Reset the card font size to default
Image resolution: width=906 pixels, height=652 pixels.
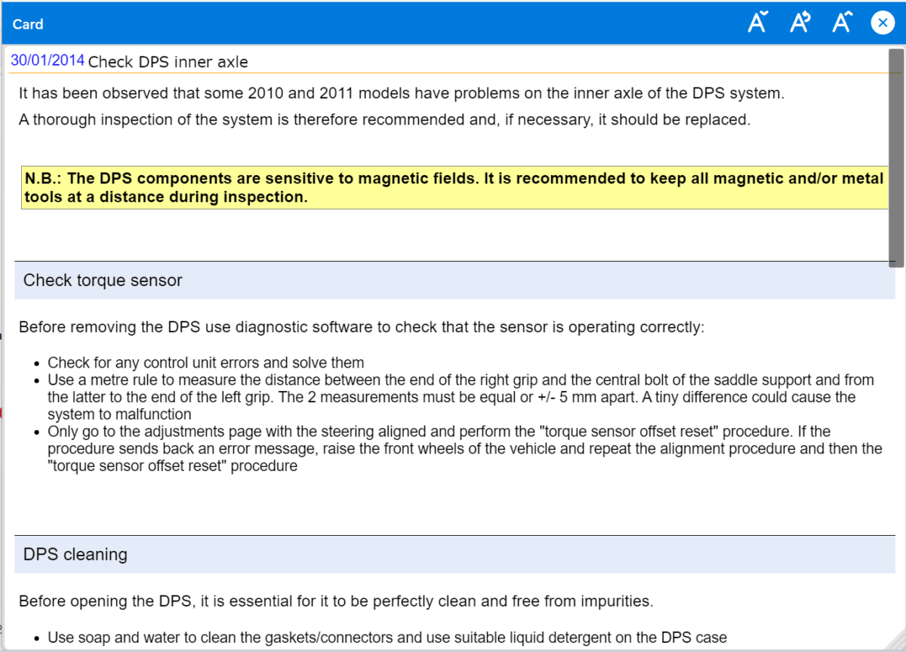[800, 23]
